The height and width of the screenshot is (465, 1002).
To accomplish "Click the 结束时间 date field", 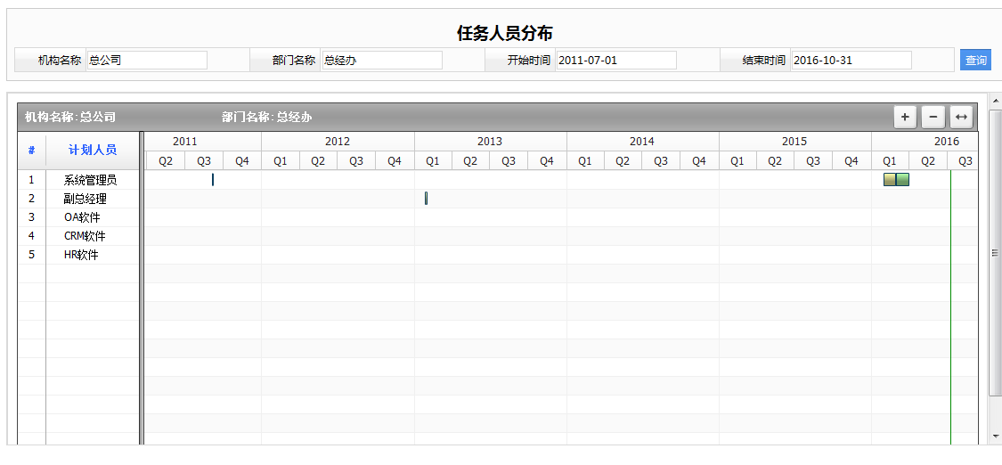I will point(851,61).
